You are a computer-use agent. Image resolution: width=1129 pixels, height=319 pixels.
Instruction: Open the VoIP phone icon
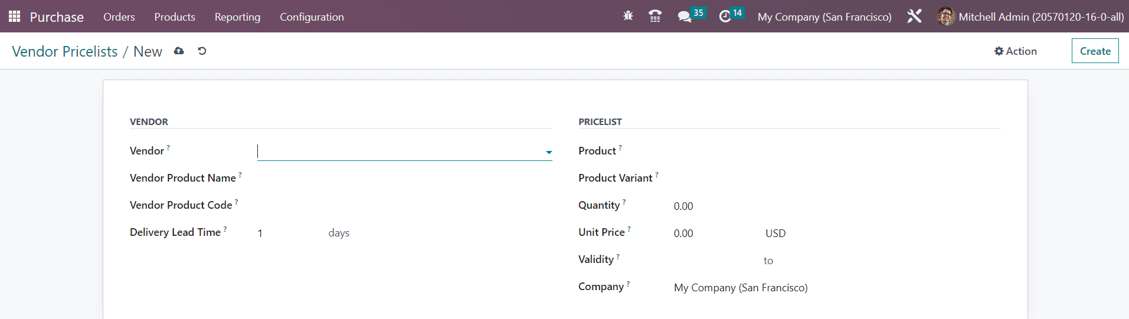(x=655, y=17)
